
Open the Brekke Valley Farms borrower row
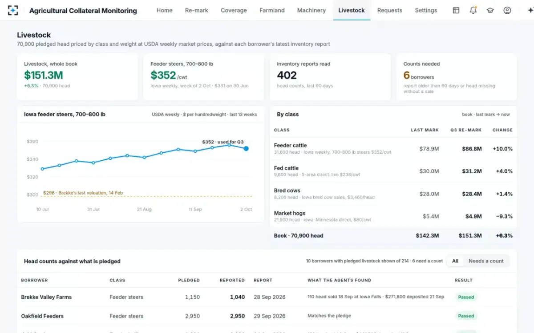tap(267, 297)
